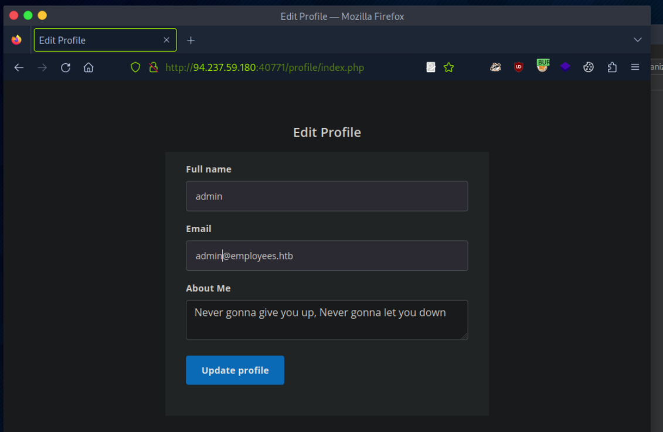Screen dimensions: 663x432
Task: Open the FoxyProxy BUR extension icon
Action: (542, 66)
